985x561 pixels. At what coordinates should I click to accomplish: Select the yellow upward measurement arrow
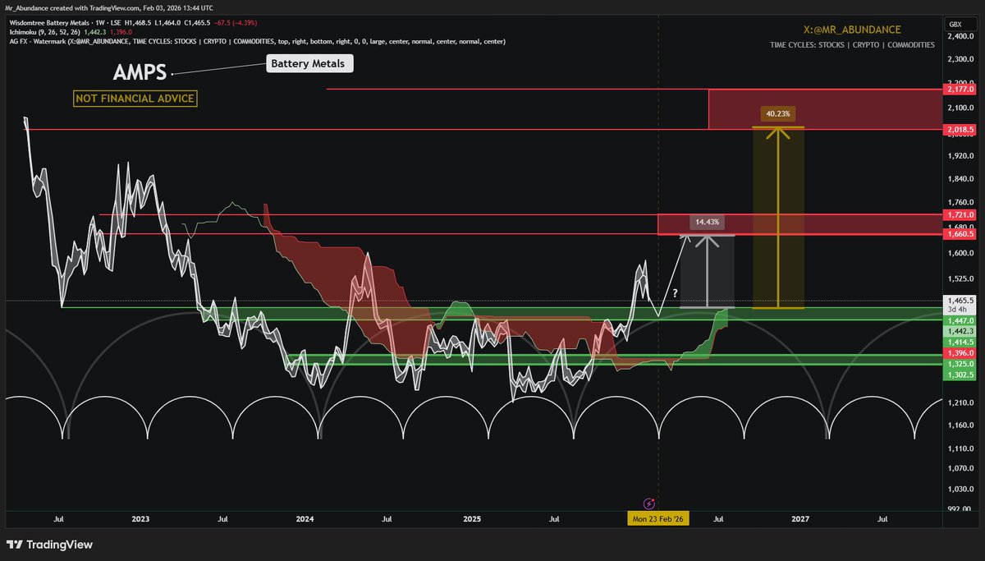[777, 218]
